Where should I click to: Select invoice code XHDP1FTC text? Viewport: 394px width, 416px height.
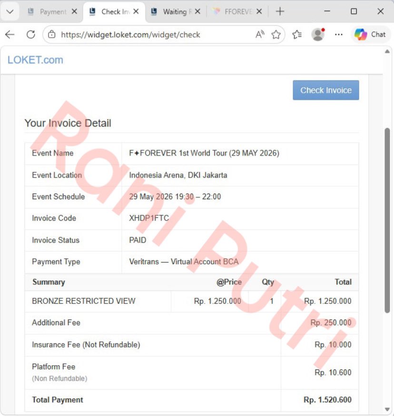click(x=149, y=218)
